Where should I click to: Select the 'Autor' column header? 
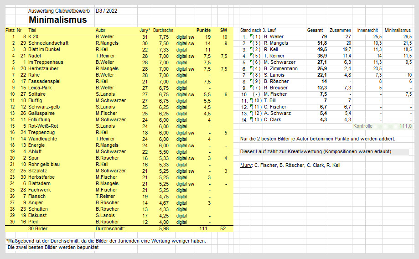point(100,30)
